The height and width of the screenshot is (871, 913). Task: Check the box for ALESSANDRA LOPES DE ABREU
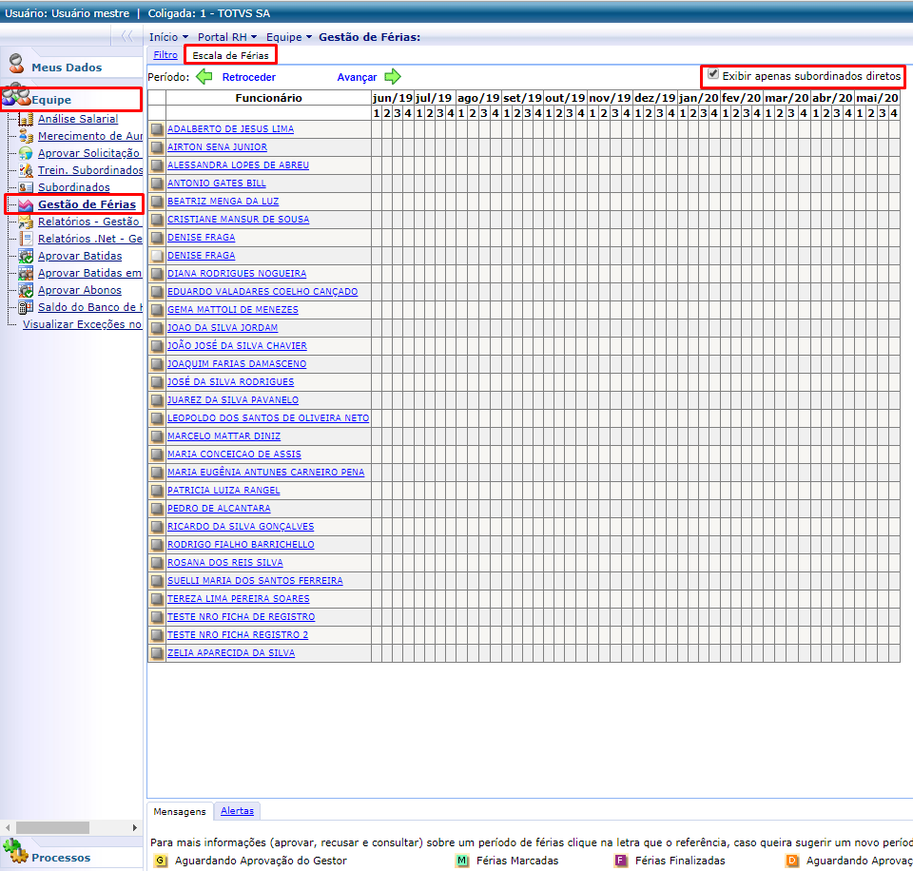click(157, 165)
